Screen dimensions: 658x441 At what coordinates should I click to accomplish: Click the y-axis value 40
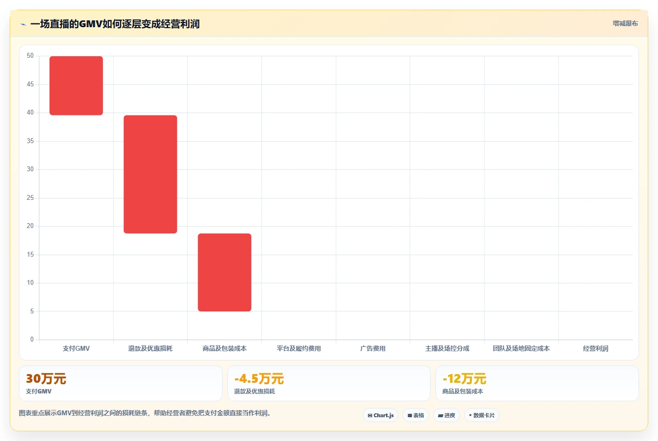(30, 113)
